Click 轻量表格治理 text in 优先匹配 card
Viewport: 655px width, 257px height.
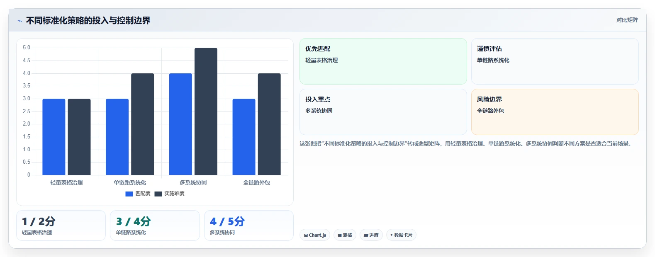tap(321, 60)
